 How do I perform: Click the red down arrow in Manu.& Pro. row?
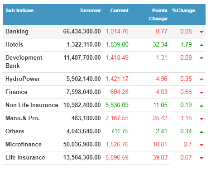[x=201, y=119]
